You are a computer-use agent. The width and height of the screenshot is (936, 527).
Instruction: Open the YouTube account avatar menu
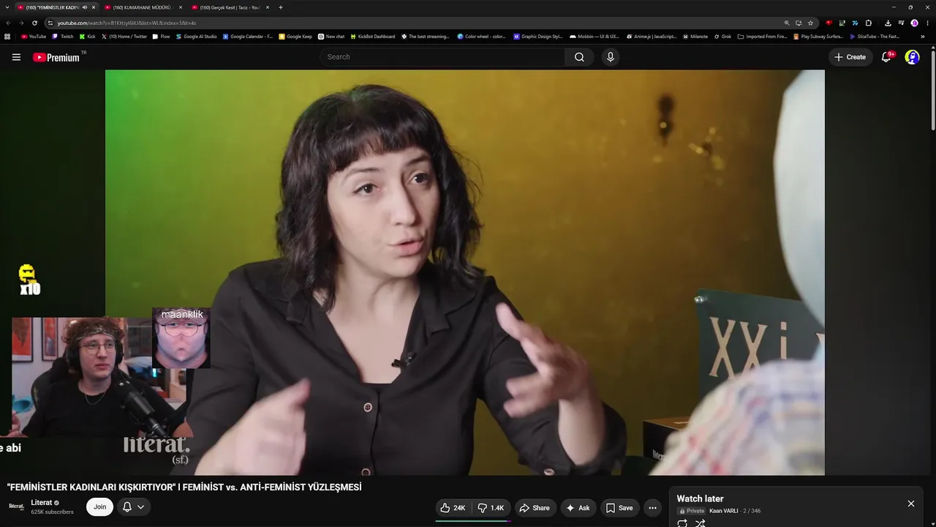[912, 57]
